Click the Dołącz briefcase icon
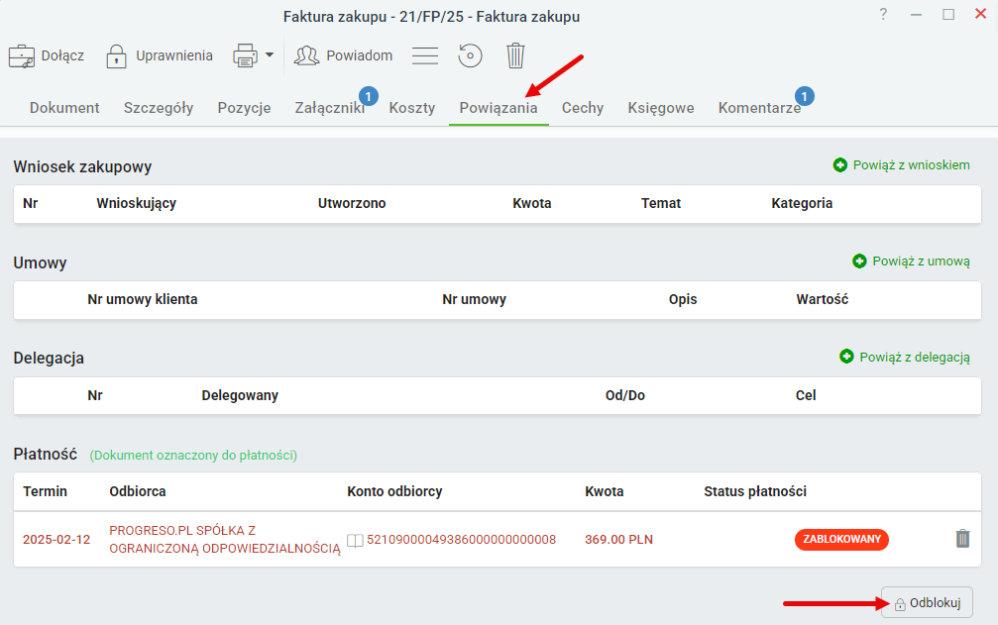The width and height of the screenshot is (998, 625). [22, 55]
